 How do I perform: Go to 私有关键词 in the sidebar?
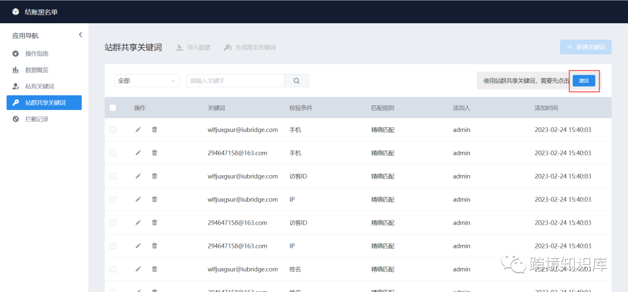tap(39, 86)
